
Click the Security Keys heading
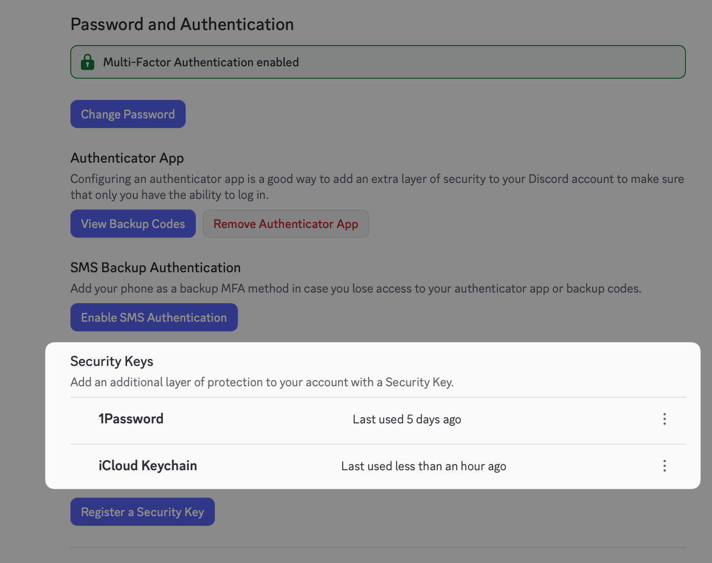point(112,361)
